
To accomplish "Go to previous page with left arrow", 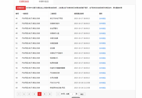I will [19, 94].
